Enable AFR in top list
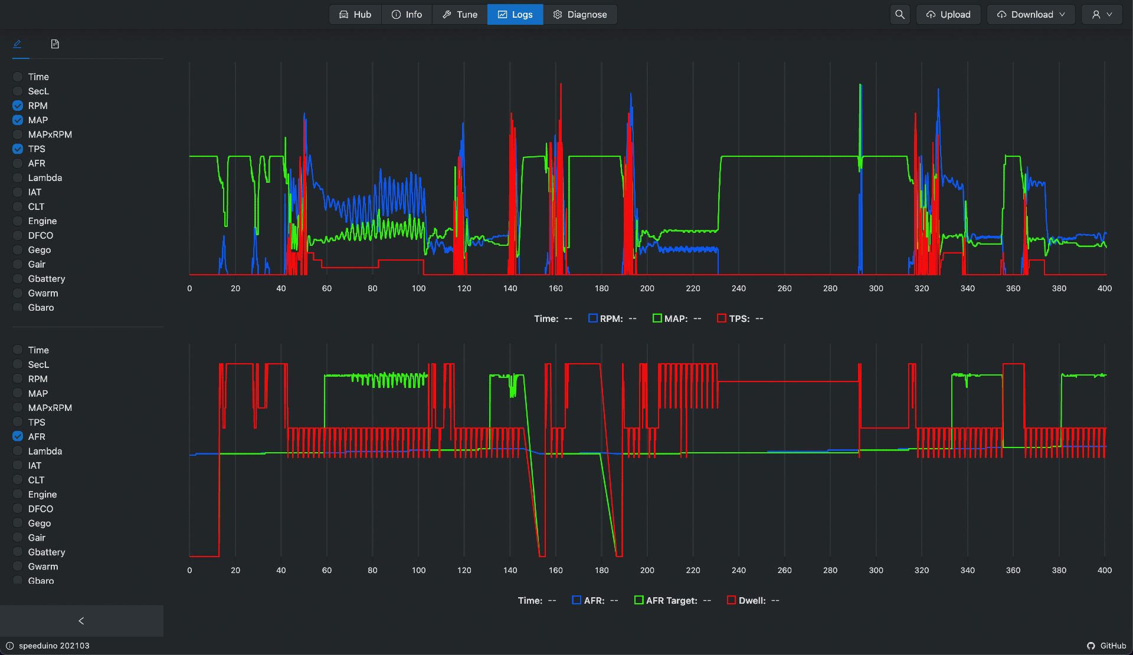 (18, 163)
